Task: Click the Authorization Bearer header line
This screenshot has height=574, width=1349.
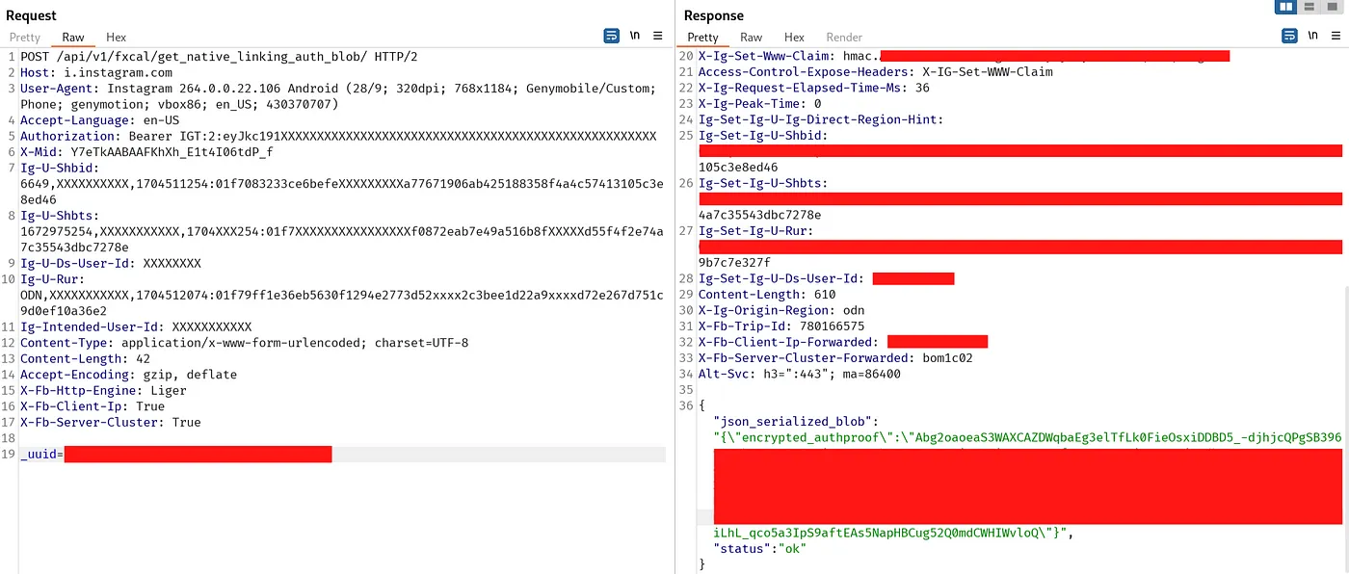Action: tap(338, 136)
